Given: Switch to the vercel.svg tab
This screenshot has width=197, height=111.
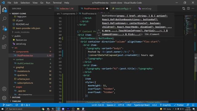Looking at the screenshot, I should click(146, 9).
